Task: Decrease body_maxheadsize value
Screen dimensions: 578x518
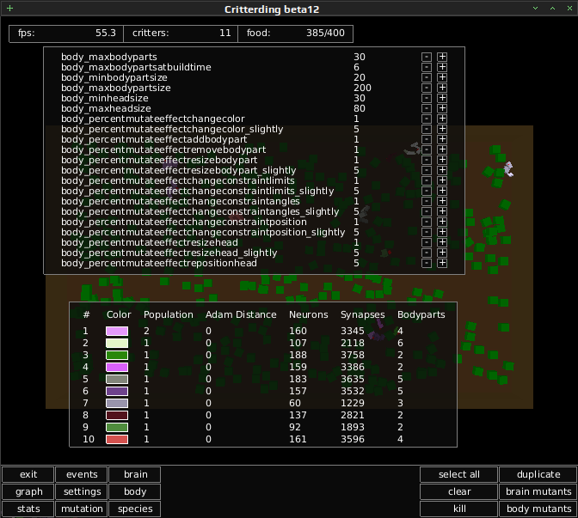Action: [x=427, y=108]
